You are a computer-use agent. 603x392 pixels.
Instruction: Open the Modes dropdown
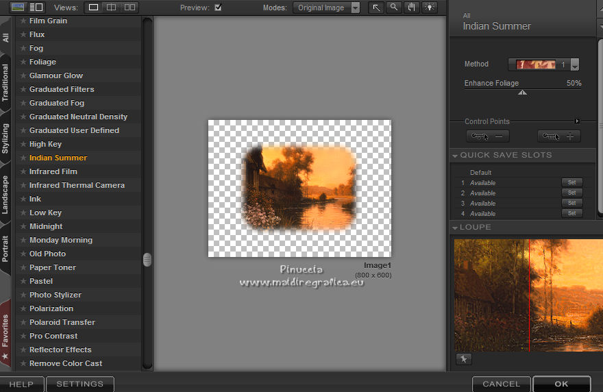pyautogui.click(x=326, y=8)
